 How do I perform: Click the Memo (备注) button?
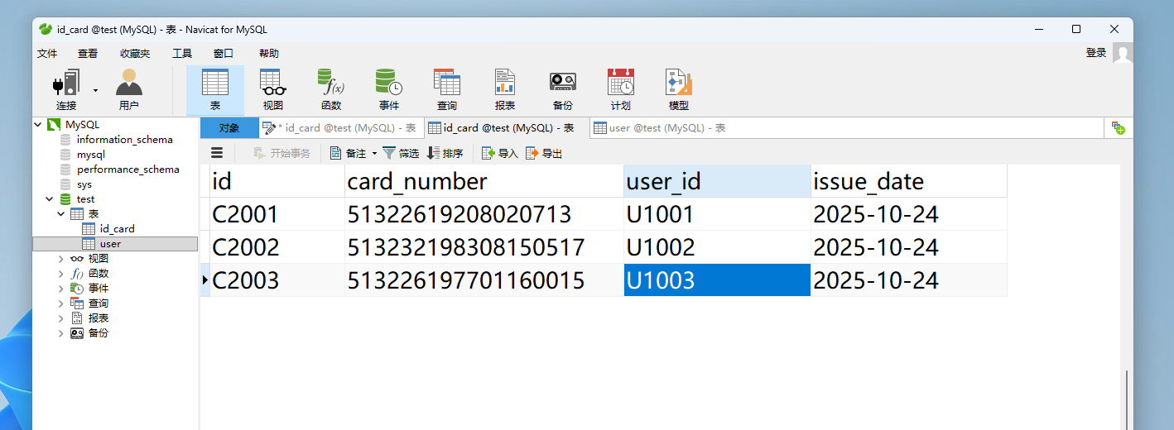348,153
